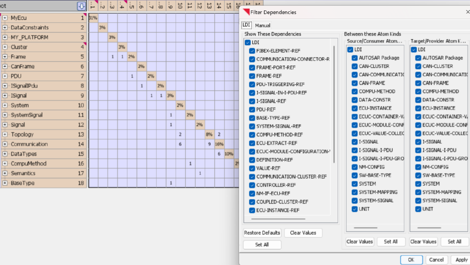Screen dimensions: 470x265
Task: Click the dependencies list vertical scrollbar
Action: coord(334,104)
